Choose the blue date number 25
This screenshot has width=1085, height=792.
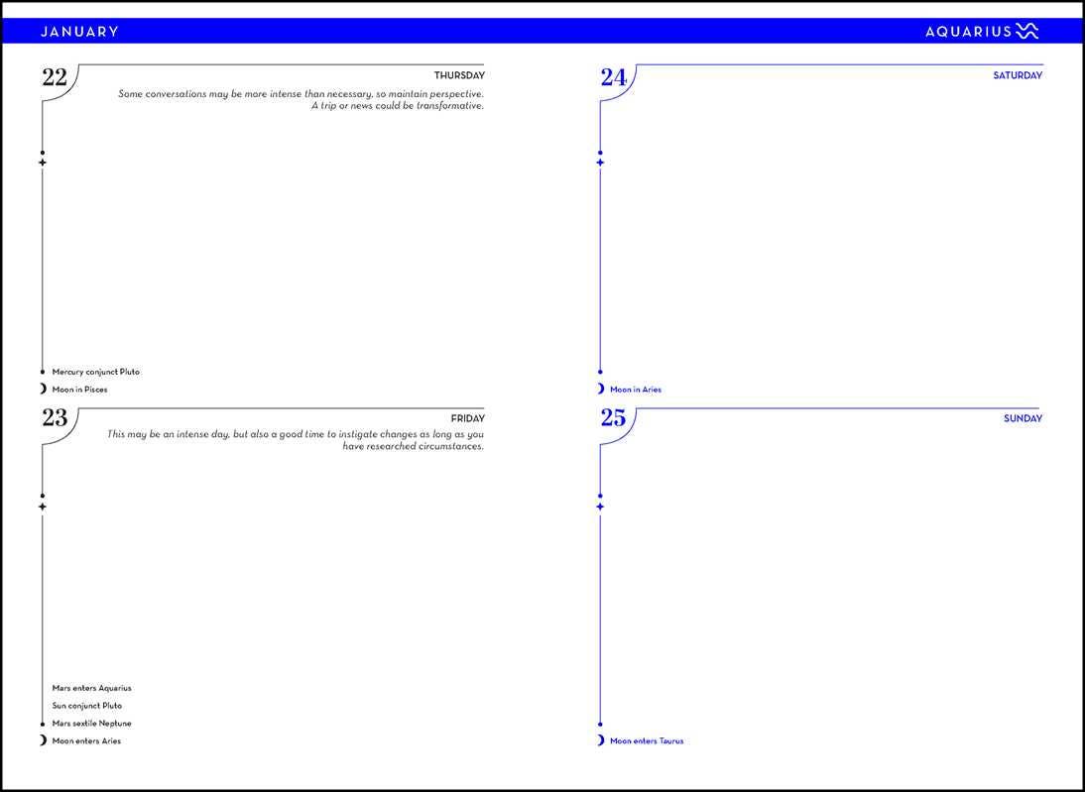[x=613, y=419]
